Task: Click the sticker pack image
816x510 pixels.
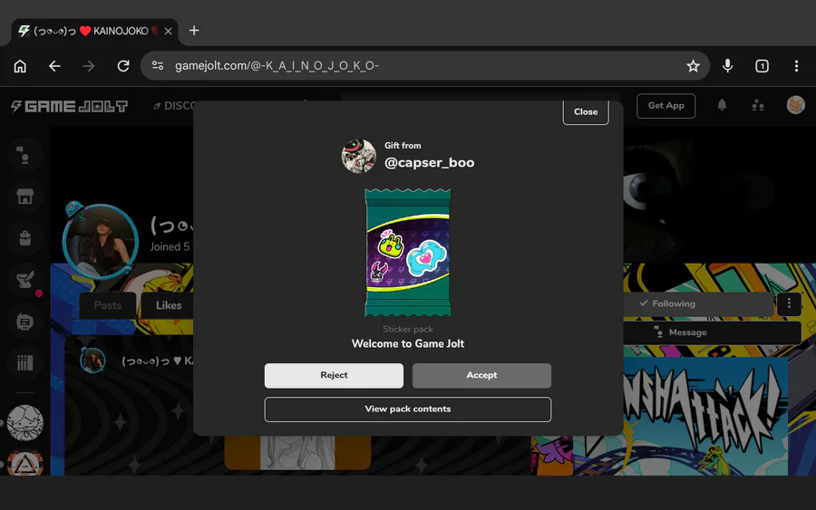Action: pyautogui.click(x=408, y=253)
